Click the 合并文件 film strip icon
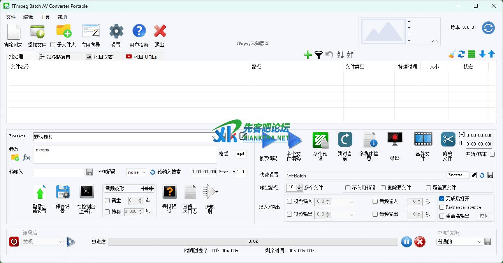The height and width of the screenshot is (263, 503). 423,139
